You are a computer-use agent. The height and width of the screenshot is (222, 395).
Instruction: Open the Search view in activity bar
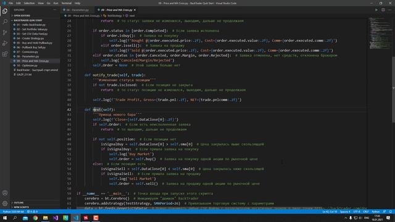tap(5, 22)
